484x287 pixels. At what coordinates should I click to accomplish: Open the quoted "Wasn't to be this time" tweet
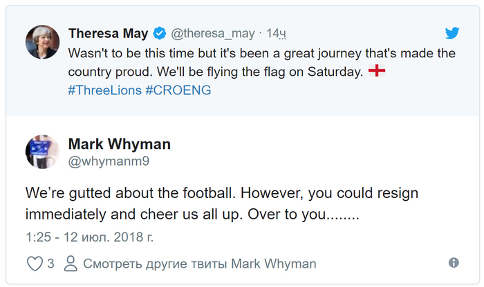[x=263, y=62]
